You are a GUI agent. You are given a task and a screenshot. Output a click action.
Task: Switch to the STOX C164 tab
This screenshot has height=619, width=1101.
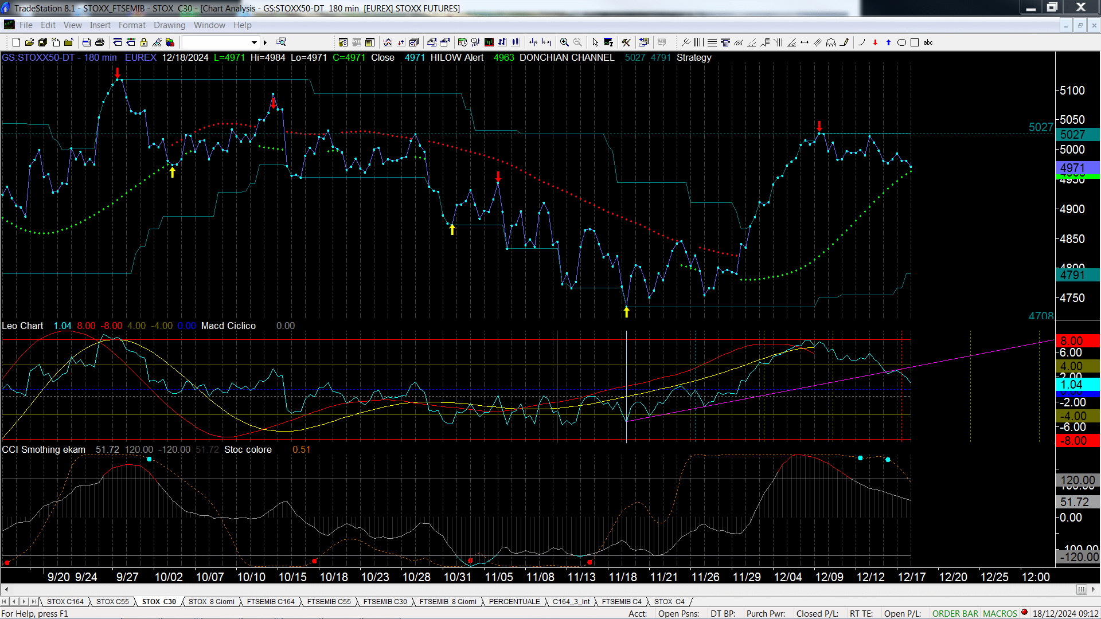(65, 602)
